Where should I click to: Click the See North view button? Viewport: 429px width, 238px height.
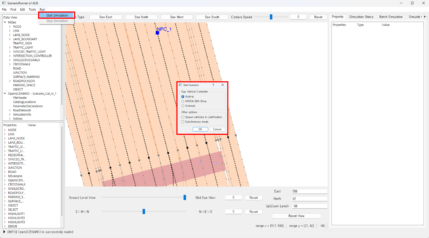(141, 17)
